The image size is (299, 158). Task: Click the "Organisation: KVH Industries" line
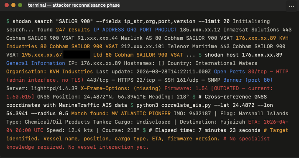[50, 71]
